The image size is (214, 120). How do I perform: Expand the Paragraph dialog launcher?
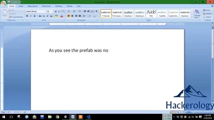tap(97, 20)
